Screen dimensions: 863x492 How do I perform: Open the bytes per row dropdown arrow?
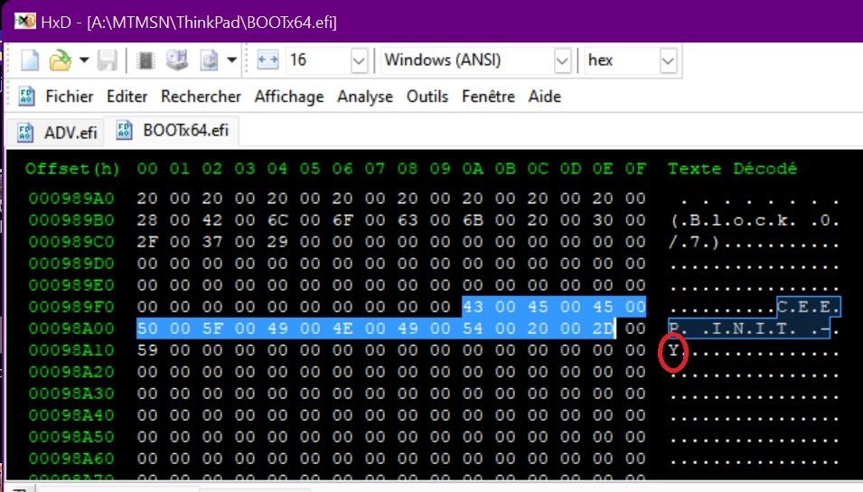tap(359, 60)
